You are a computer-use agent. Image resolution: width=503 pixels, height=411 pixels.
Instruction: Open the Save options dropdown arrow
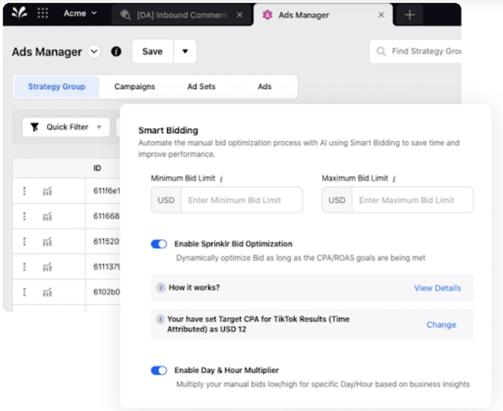click(185, 51)
